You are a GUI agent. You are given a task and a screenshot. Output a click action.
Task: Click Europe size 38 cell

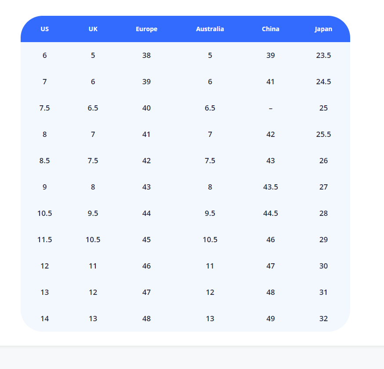[x=146, y=55]
